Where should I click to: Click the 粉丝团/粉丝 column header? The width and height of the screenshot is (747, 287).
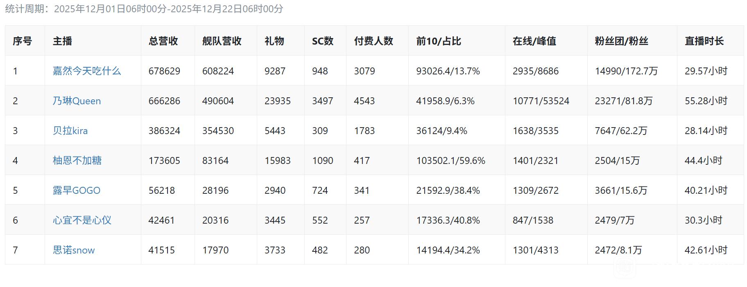coord(621,41)
